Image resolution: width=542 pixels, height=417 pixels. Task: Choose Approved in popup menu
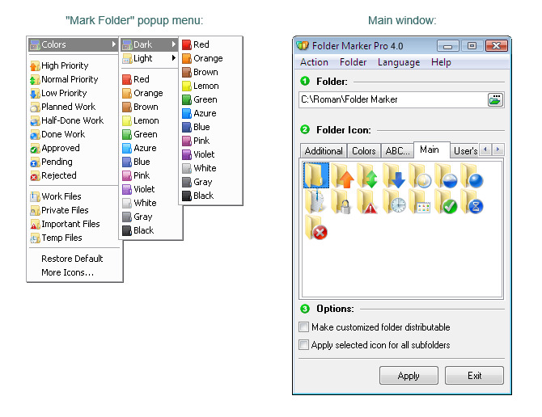(74, 148)
